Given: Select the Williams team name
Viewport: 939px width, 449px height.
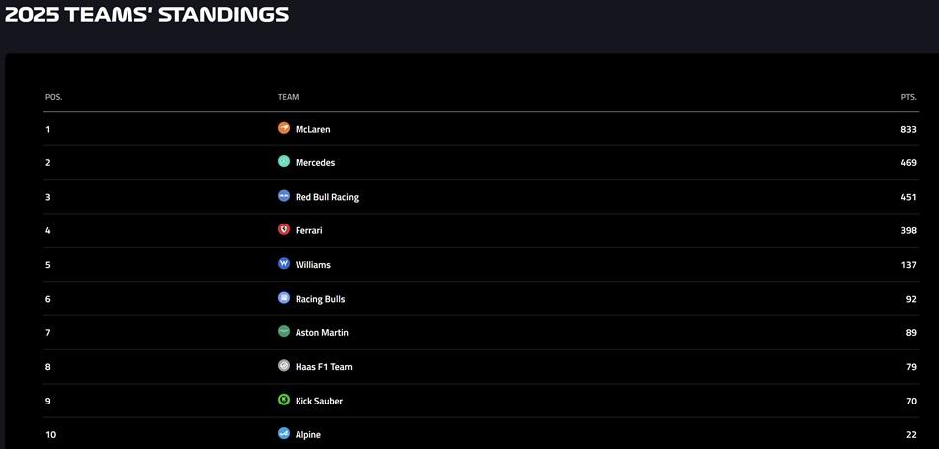Looking at the screenshot, I should [313, 265].
